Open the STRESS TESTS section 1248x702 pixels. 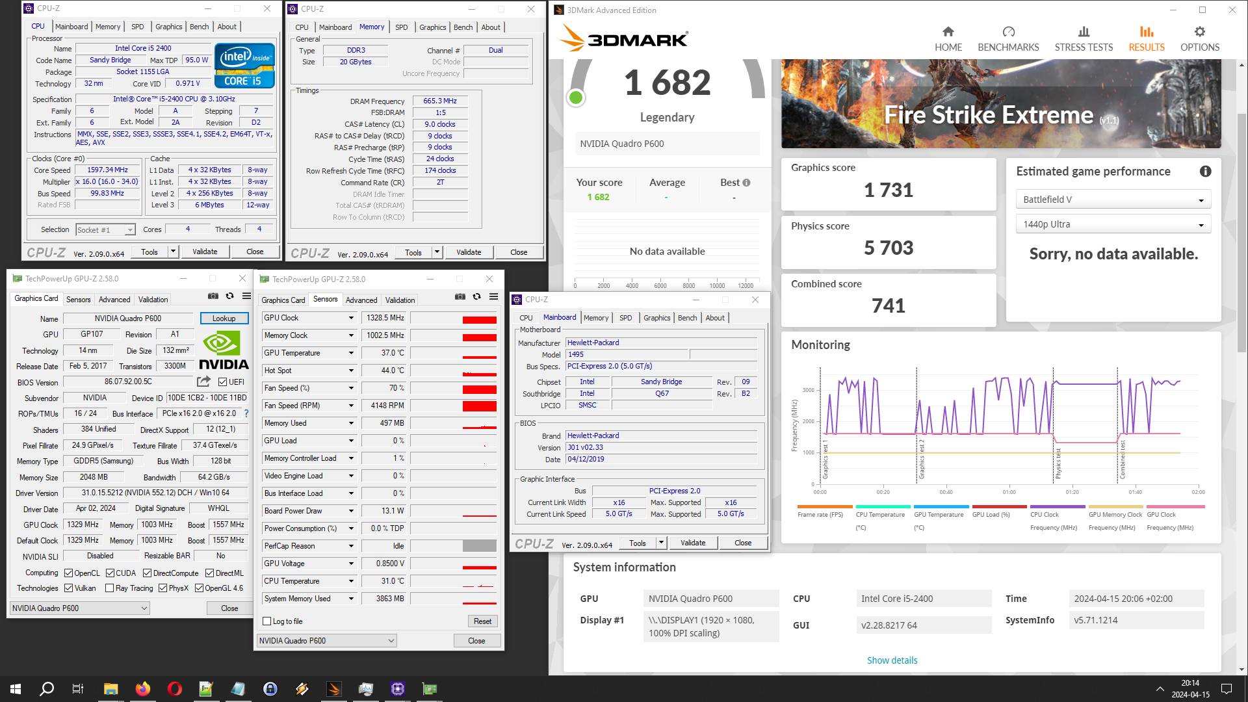[x=1084, y=39]
